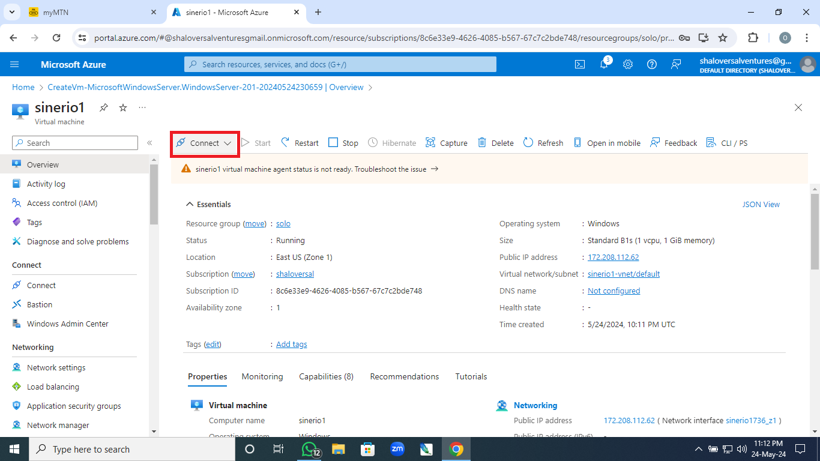Click Open in mobile

607,143
